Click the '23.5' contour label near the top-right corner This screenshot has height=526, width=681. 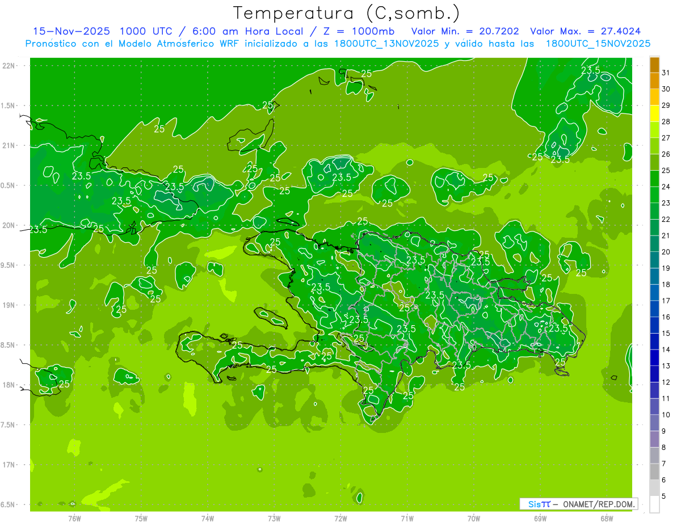click(x=591, y=70)
